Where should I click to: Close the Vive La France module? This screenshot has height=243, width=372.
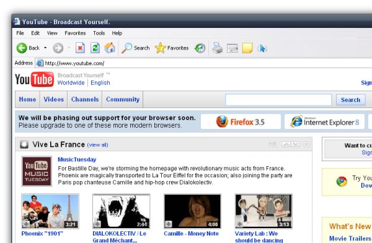pos(306,144)
